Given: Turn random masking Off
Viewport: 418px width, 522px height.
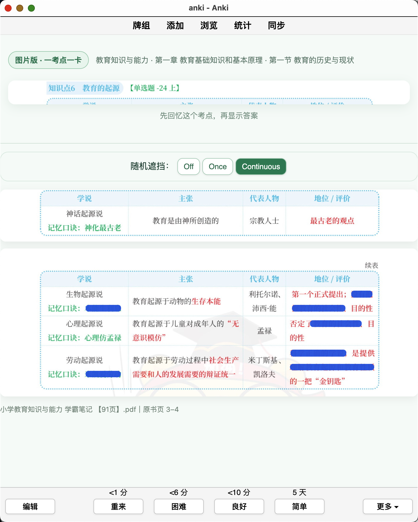Looking at the screenshot, I should click(189, 167).
